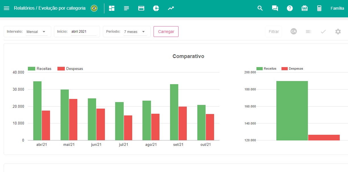This screenshot has width=348, height=172.
Task: Toggle Receitas in the totals chart legend
Action: (266, 69)
